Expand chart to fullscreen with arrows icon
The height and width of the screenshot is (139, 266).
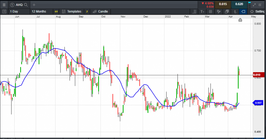[254, 5]
